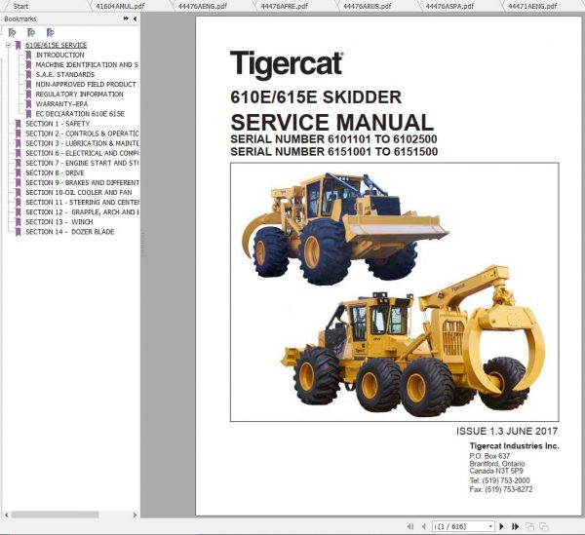585x535 pixels.
Task: Click the '610E/615E SKIDDER' heading
Action: 316,97
